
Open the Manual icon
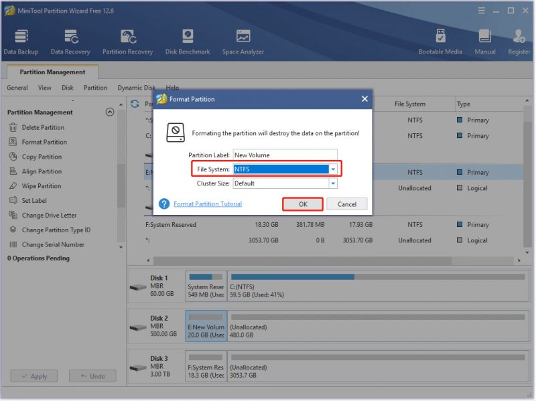tap(484, 42)
